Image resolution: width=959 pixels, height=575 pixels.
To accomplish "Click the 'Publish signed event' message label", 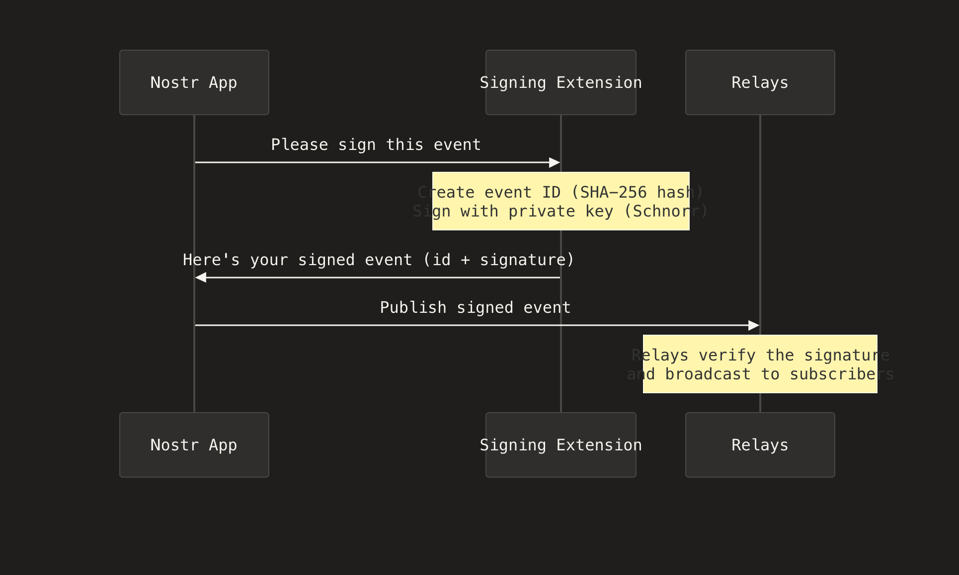I will (475, 307).
